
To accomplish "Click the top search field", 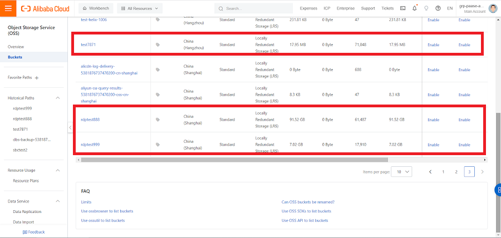I will point(256,8).
